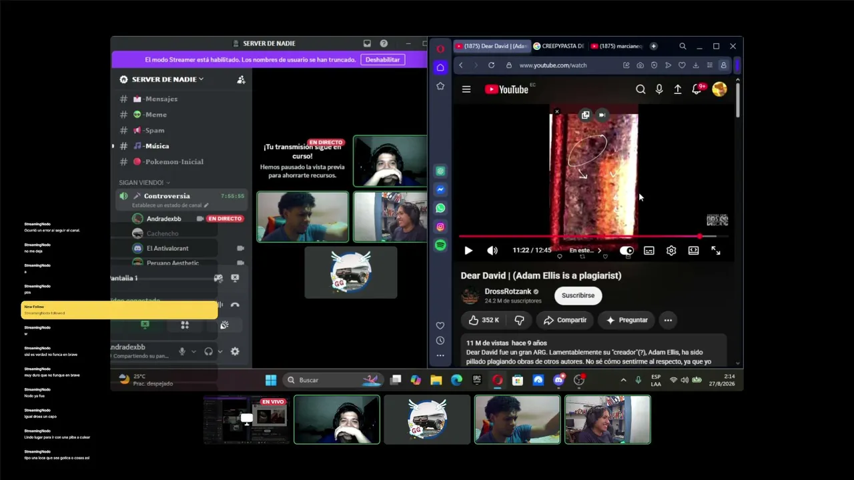Image resolution: width=854 pixels, height=480 pixels.
Task: Like the video with 352 K
Action: pyautogui.click(x=484, y=320)
